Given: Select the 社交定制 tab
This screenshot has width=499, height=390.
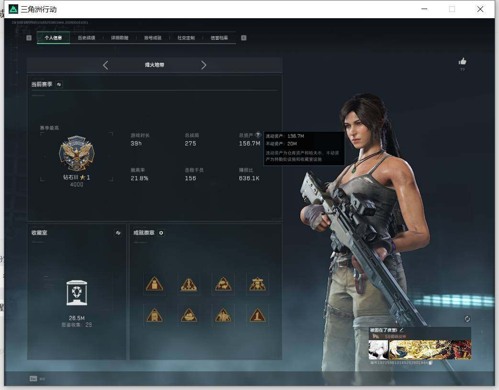Looking at the screenshot, I should click(x=186, y=38).
